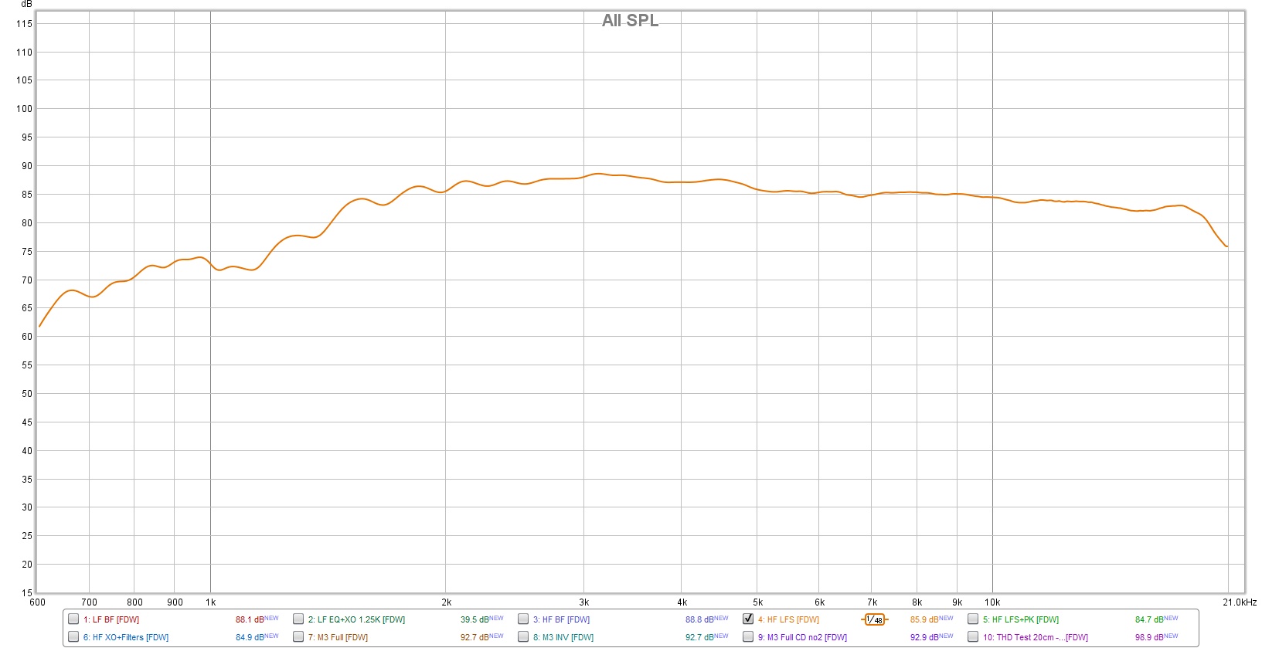The width and height of the screenshot is (1262, 648).
Task: Toggle the 8: M3 INV checkbox
Action: 523,636
